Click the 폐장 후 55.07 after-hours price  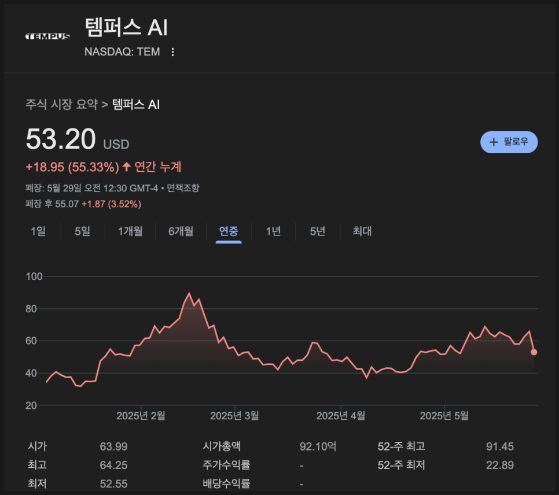(x=52, y=204)
